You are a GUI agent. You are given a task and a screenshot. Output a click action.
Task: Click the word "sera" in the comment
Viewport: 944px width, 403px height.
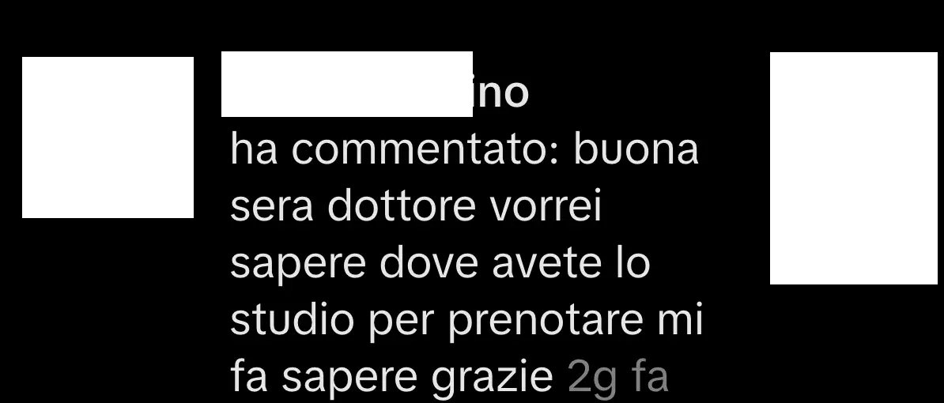tap(272, 208)
